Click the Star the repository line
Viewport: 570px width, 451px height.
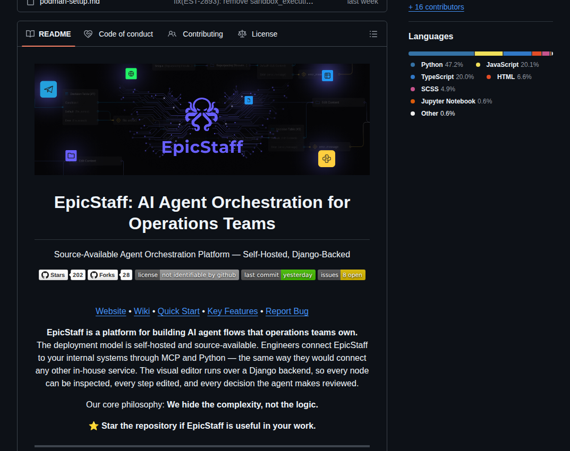tap(202, 426)
